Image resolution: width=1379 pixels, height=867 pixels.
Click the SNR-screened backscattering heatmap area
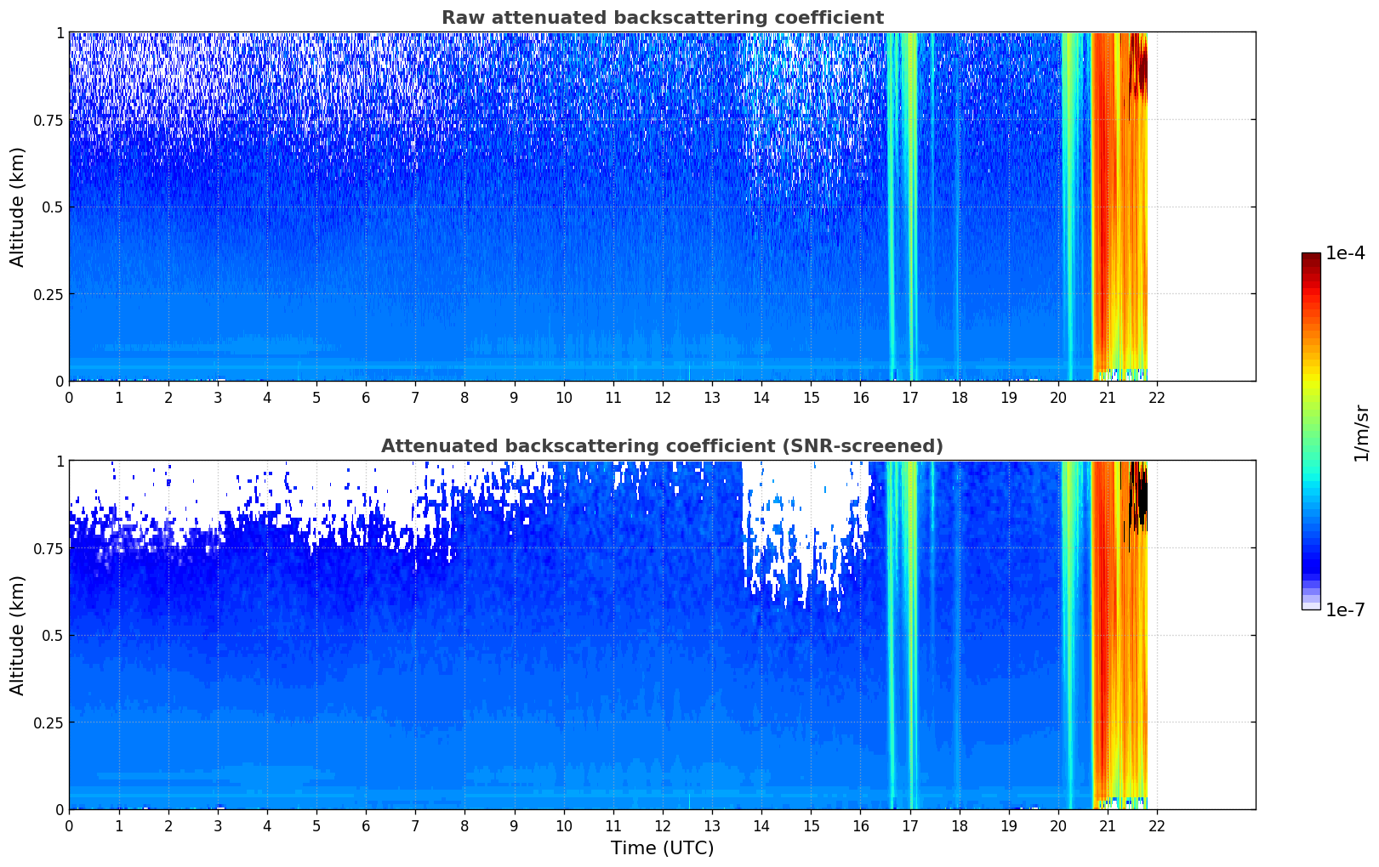tap(662, 635)
